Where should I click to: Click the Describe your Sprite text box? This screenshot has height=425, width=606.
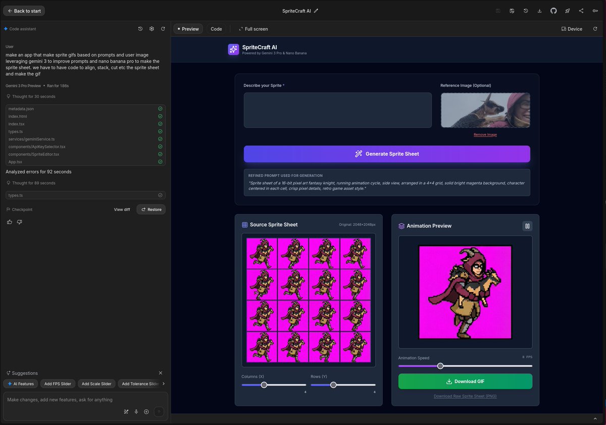coord(338,110)
